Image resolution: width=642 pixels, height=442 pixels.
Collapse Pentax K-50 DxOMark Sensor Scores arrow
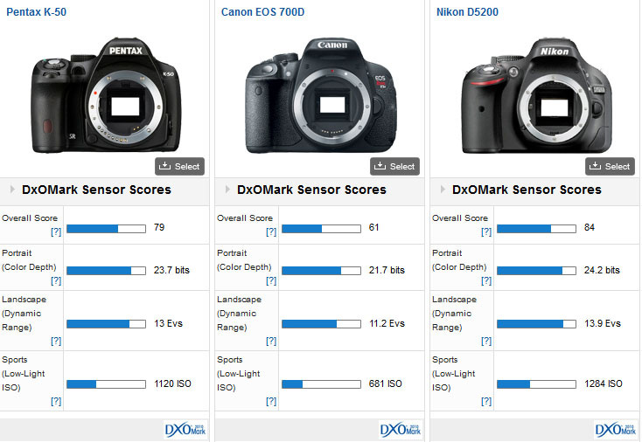tap(12, 190)
